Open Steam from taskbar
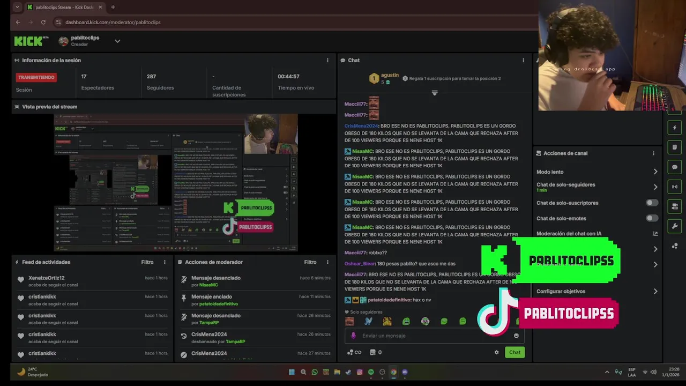Screen dimensions: 686x386 (348, 372)
